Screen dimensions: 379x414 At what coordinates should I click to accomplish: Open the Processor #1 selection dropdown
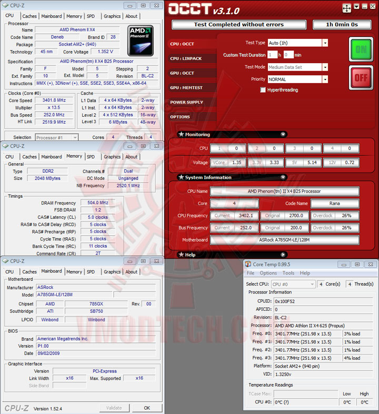coord(75,137)
